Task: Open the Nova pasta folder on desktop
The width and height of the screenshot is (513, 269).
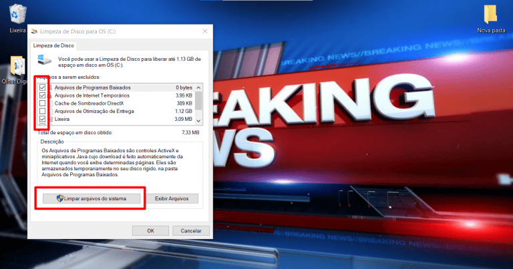Action: pos(490,17)
